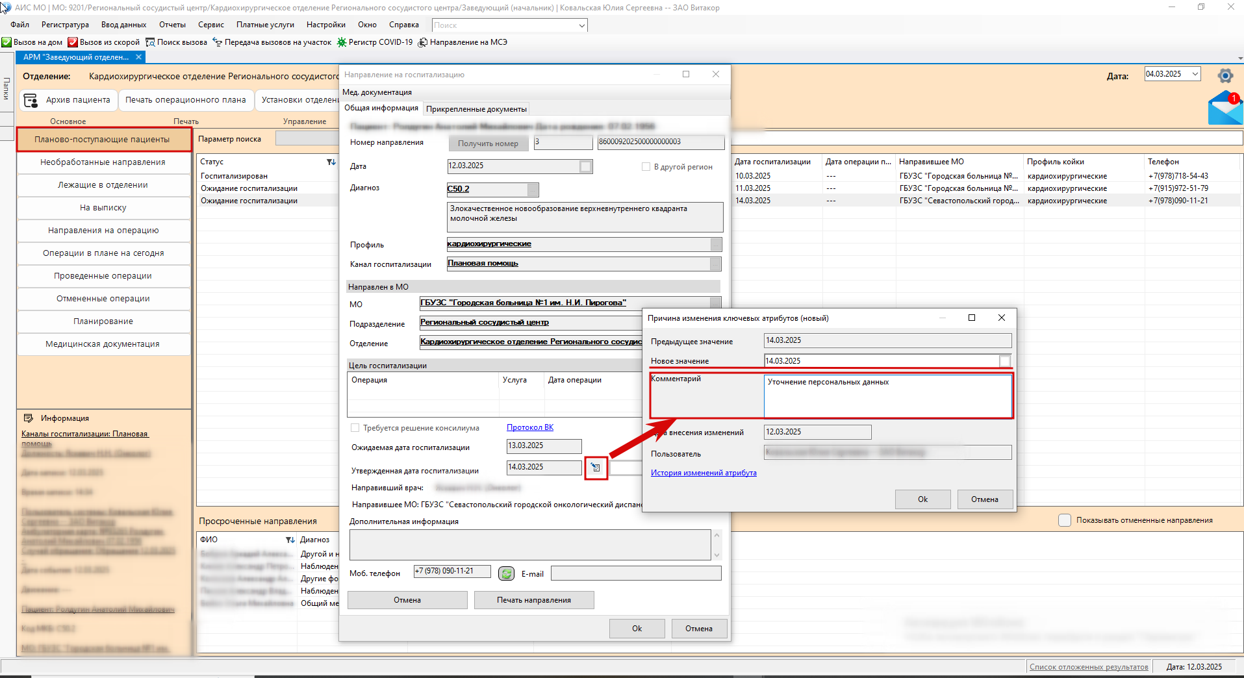Click 'Ok' in the attribute change reason dialog

[x=922, y=499]
